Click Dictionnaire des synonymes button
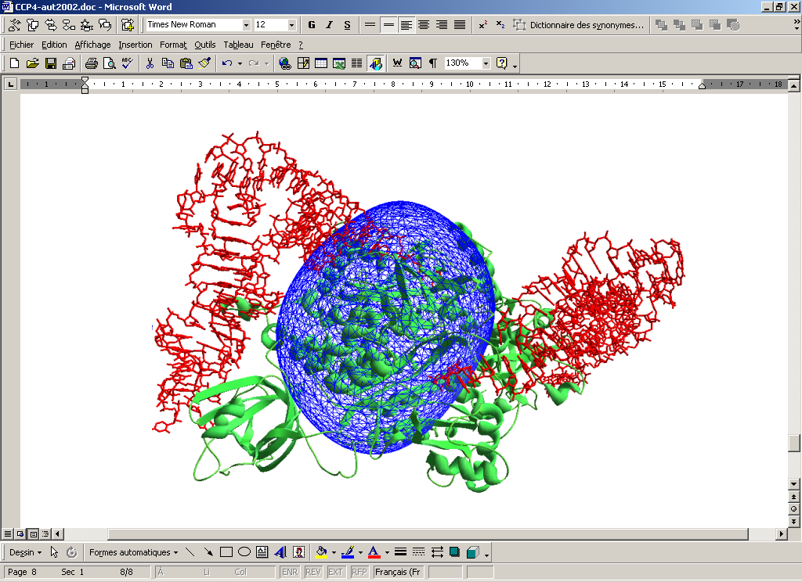Image resolution: width=802 pixels, height=582 pixels. 579,25
